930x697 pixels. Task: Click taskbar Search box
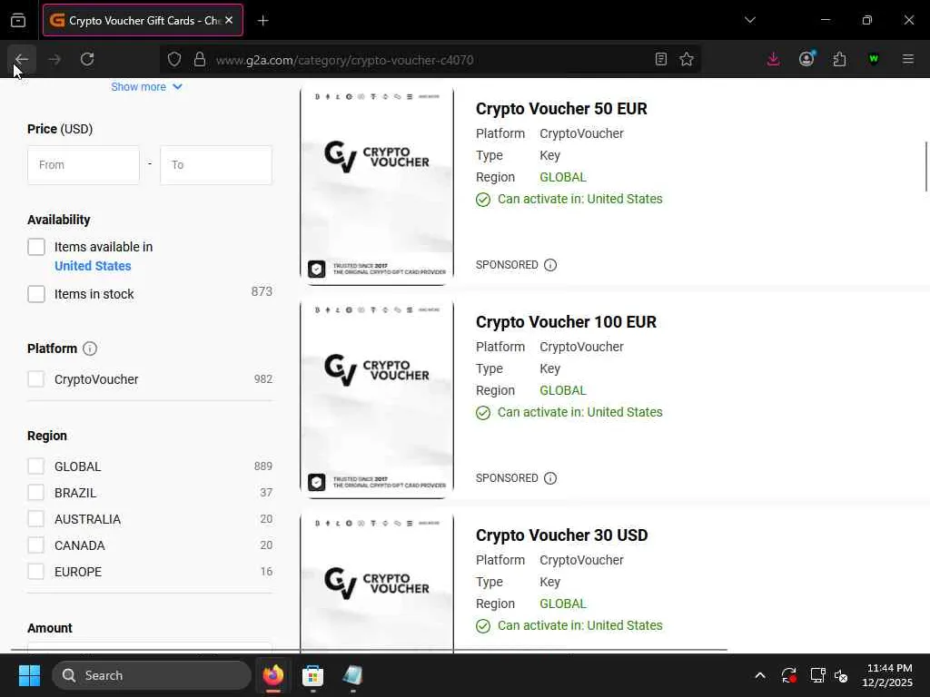pyautogui.click(x=152, y=675)
